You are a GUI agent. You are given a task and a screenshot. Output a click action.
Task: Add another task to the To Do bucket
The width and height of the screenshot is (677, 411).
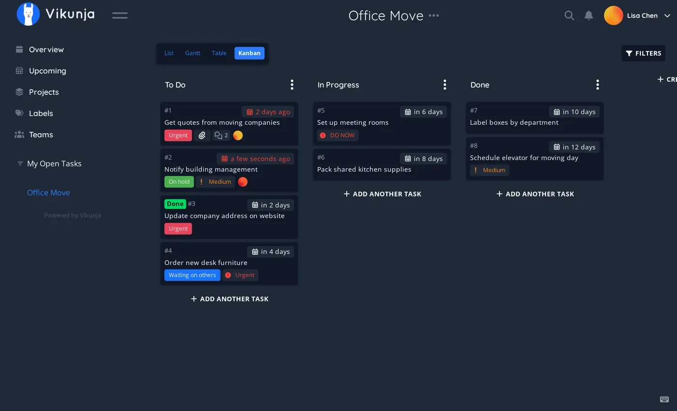point(229,299)
